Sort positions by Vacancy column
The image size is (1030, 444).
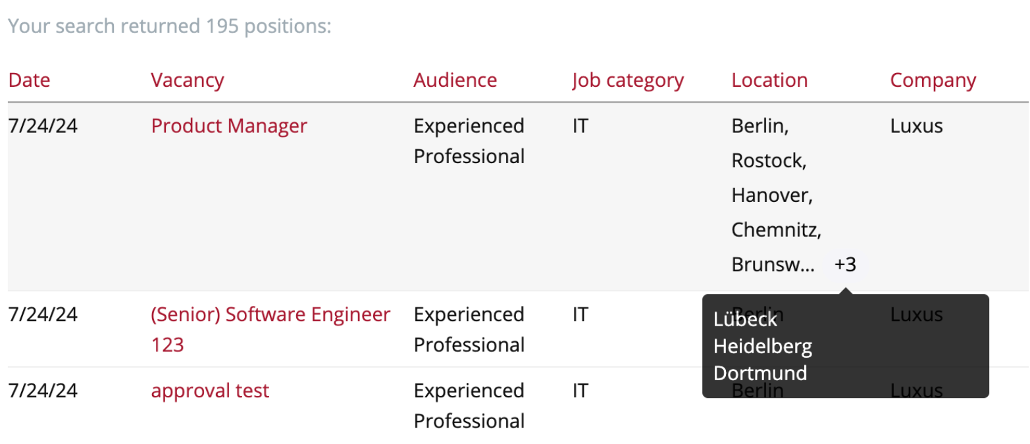188,80
